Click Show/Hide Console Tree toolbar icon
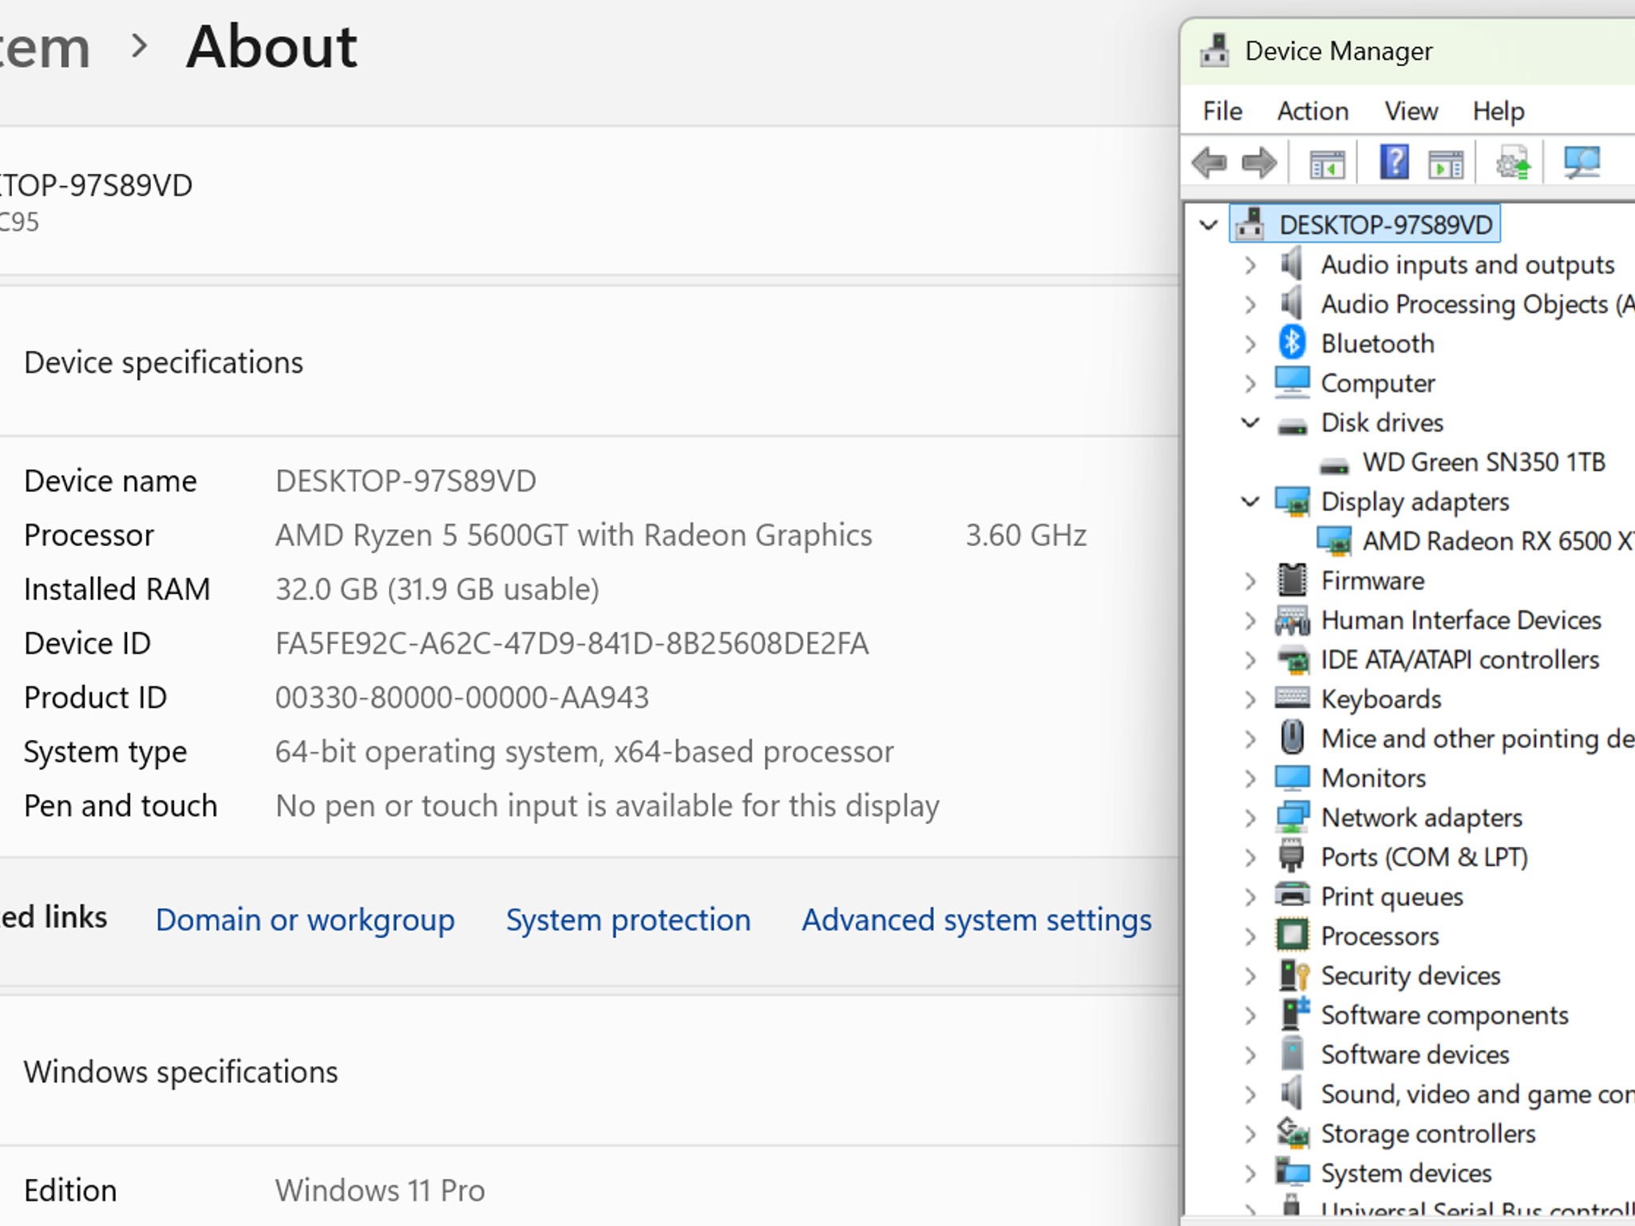The width and height of the screenshot is (1635, 1226). click(1327, 164)
